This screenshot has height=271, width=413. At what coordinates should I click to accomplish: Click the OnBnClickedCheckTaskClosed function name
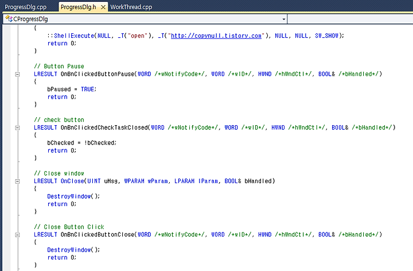[104, 127]
